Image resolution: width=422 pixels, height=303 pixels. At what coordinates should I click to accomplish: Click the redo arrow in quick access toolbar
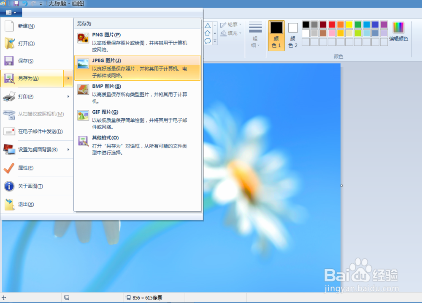coord(34,3)
